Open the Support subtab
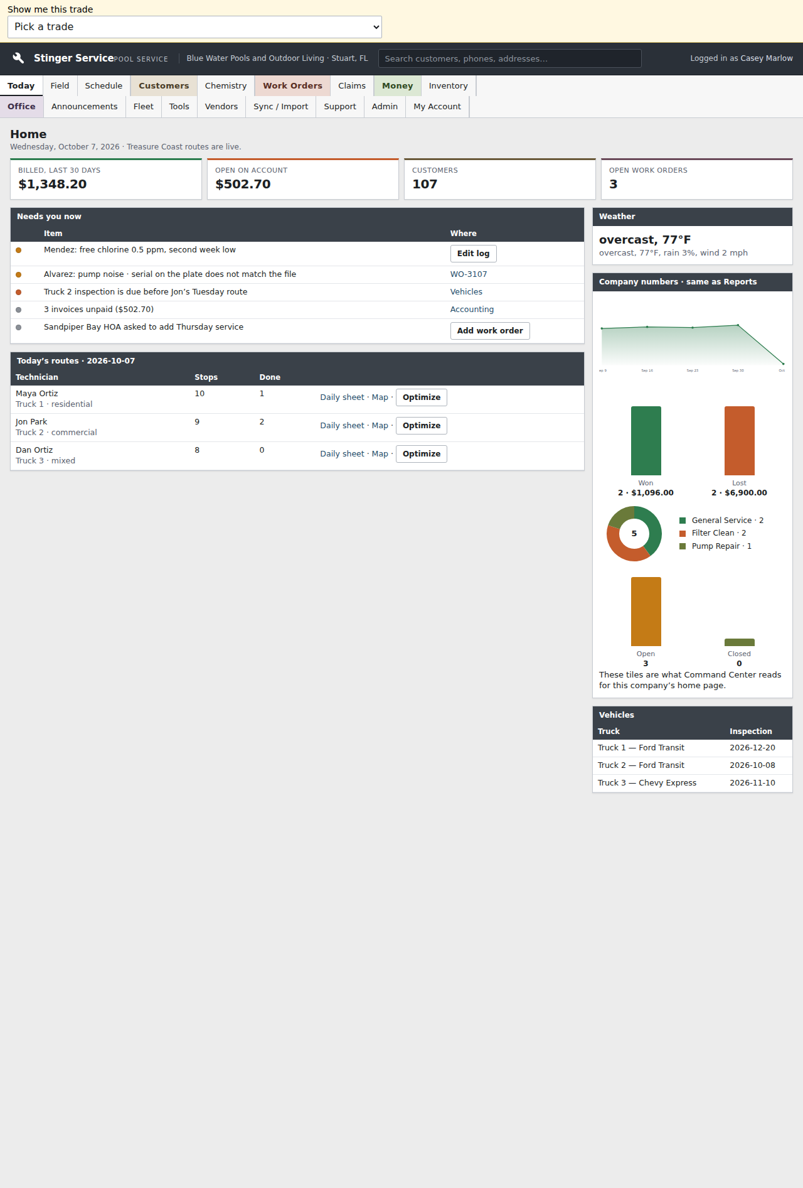This screenshot has width=803, height=1188. click(x=340, y=107)
